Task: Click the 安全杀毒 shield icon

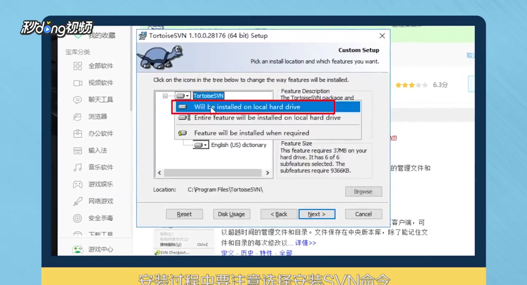Action: coord(77,218)
